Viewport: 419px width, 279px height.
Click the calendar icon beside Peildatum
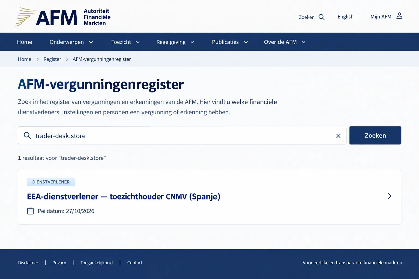(x=31, y=211)
